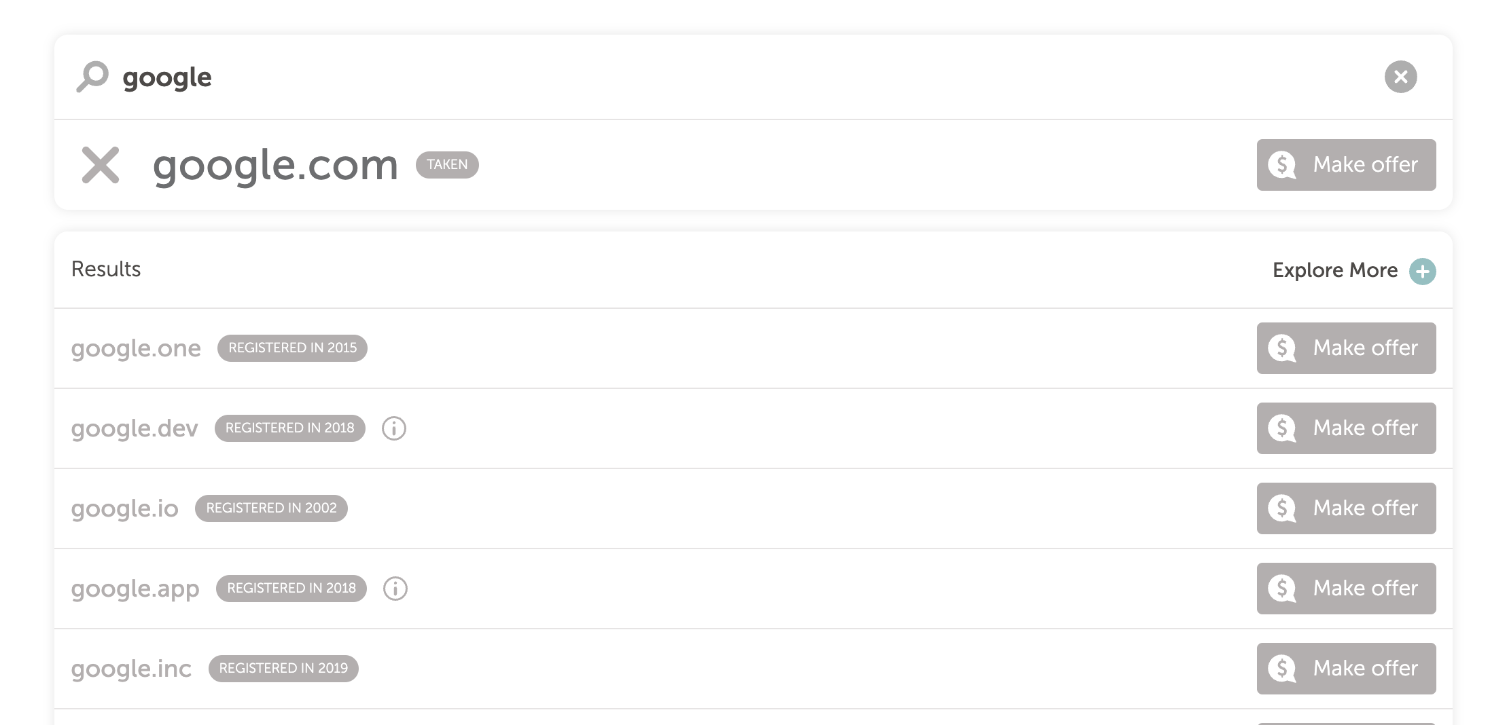Make an offer on google.io

(x=1346, y=508)
